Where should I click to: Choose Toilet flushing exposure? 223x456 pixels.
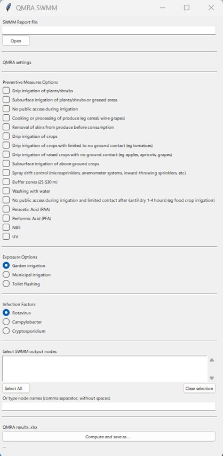point(6,284)
